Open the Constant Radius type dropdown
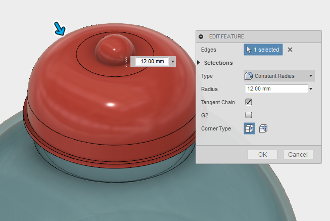330x221 pixels. point(279,76)
